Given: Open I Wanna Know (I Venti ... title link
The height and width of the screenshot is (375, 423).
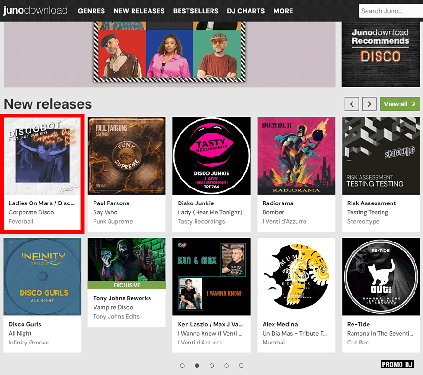Looking at the screenshot, I should (x=210, y=334).
